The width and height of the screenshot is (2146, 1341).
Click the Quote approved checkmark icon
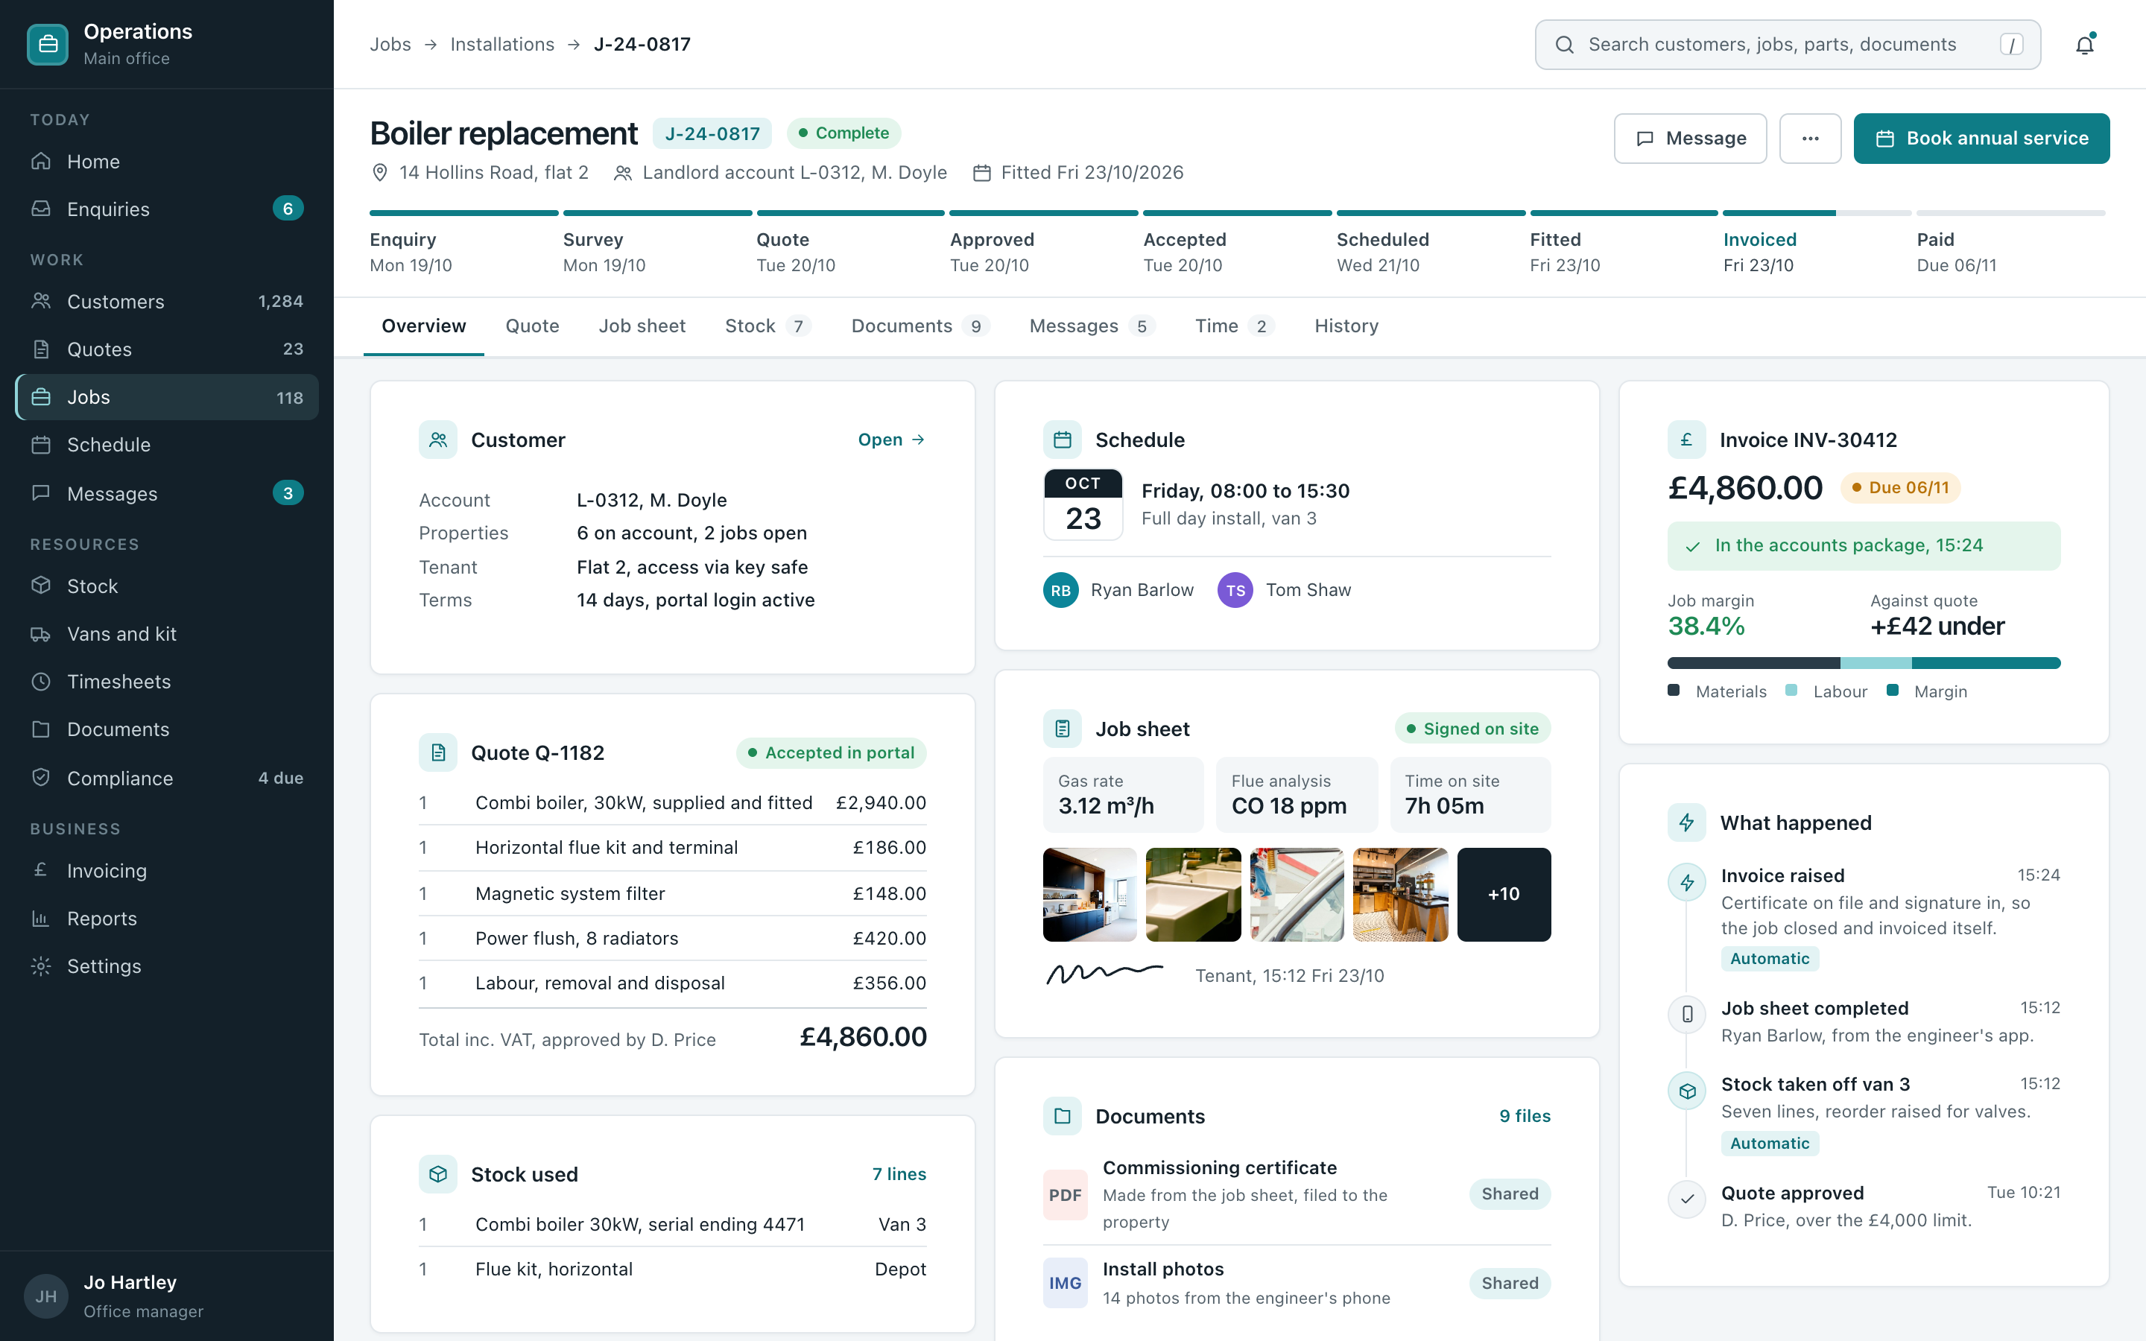pos(1687,1199)
